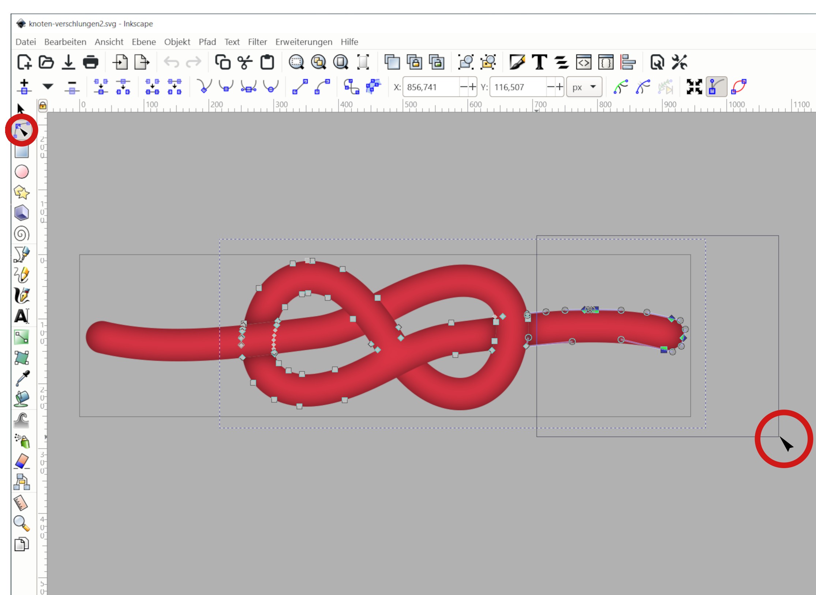The height and width of the screenshot is (595, 816).
Task: Join selected nodes
Action: (101, 87)
